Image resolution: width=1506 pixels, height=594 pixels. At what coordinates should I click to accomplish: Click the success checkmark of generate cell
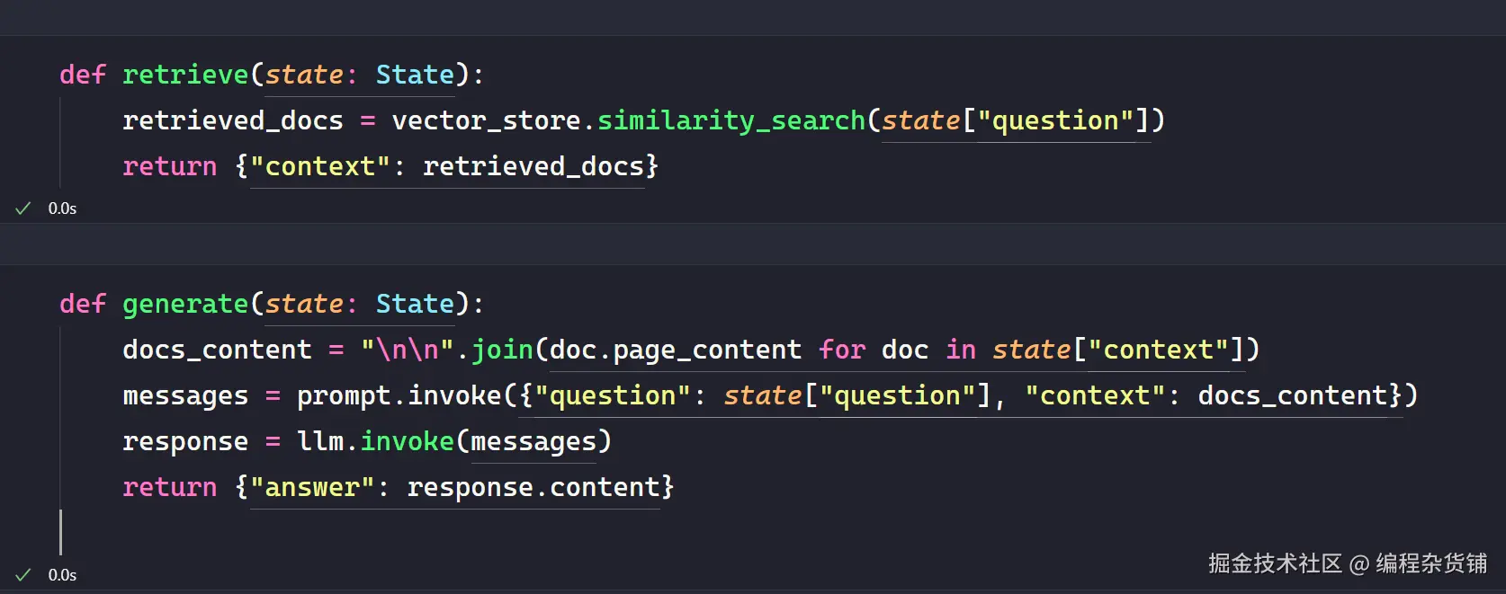[23, 575]
